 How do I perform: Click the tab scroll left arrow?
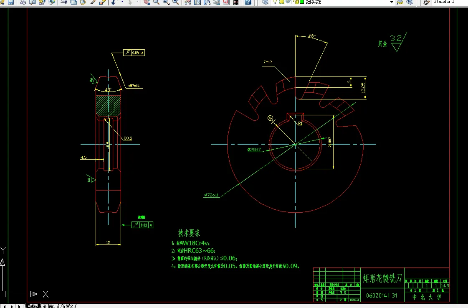(x=5, y=306)
